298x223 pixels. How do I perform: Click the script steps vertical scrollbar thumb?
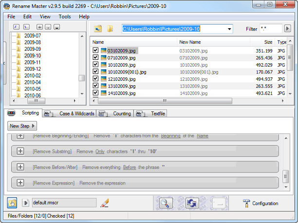(285, 176)
